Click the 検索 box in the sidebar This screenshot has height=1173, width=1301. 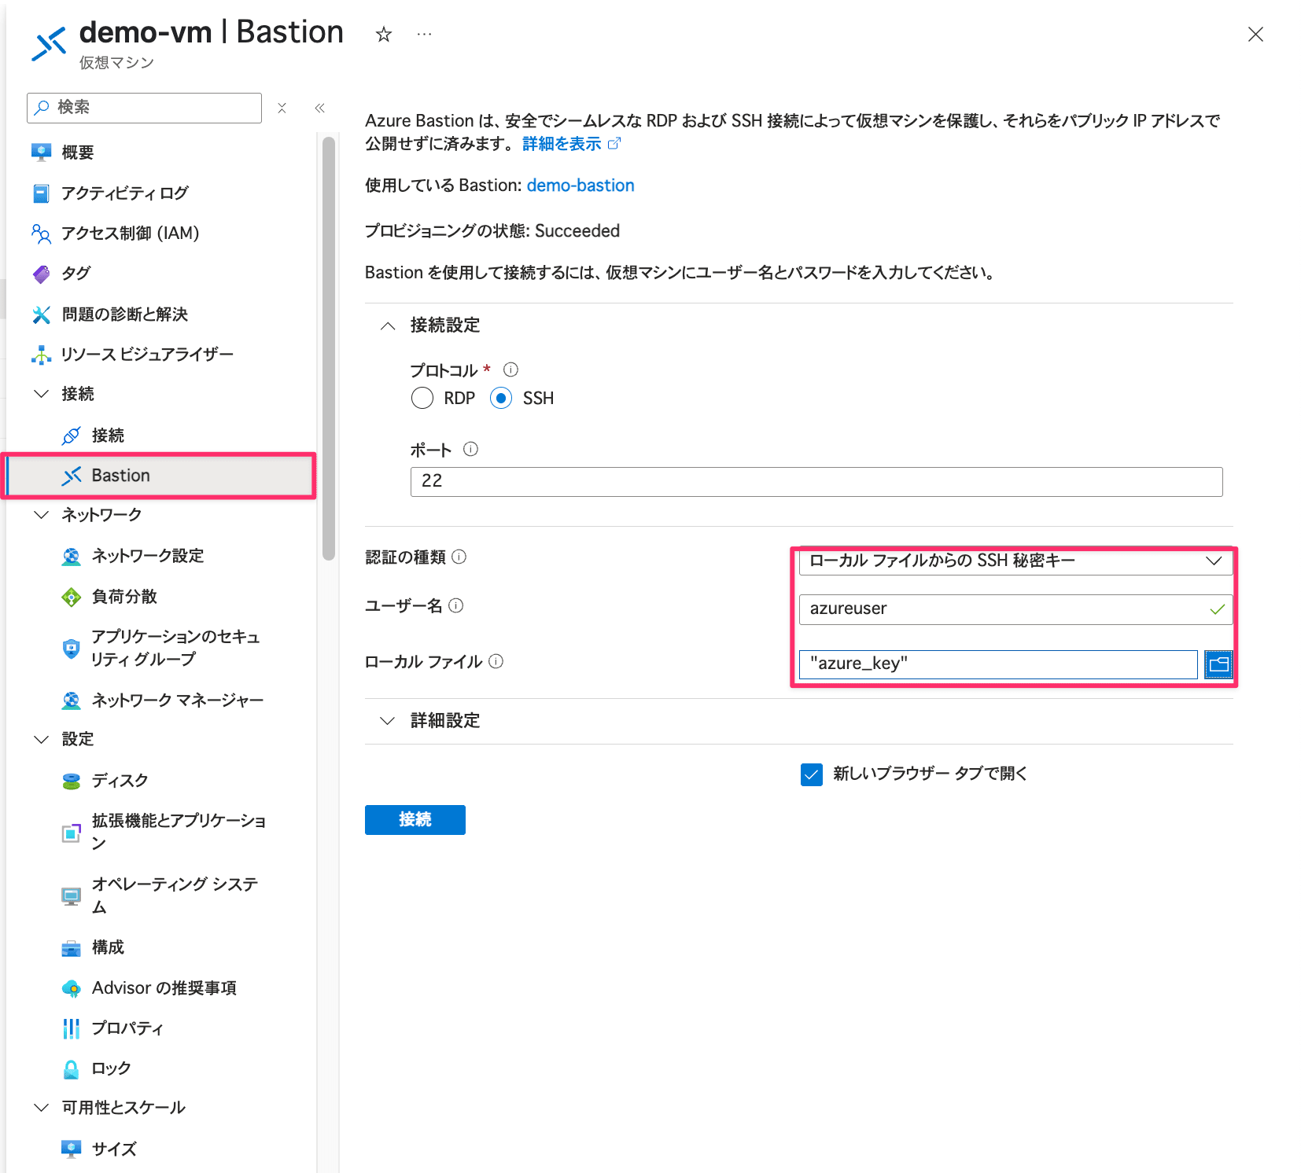144,108
